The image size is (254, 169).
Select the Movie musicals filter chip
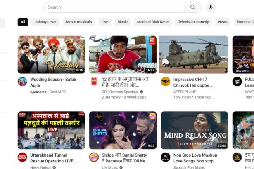click(79, 22)
